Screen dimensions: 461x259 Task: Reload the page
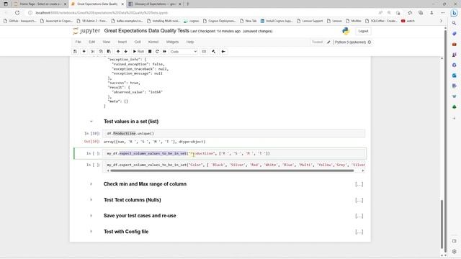pyautogui.click(x=17, y=13)
